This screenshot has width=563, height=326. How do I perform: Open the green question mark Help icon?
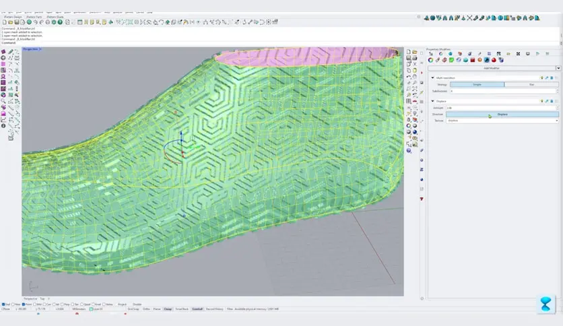60,22
